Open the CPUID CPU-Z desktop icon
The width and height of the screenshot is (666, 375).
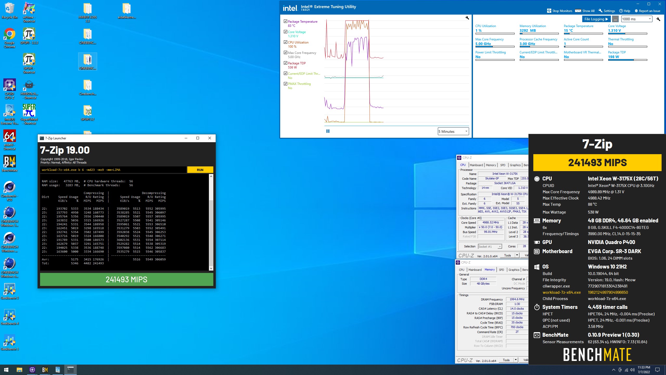(10, 89)
